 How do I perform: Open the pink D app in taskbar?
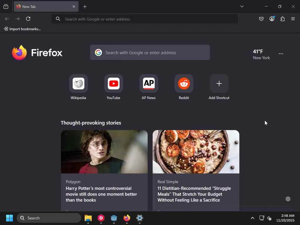pyautogui.click(x=101, y=218)
